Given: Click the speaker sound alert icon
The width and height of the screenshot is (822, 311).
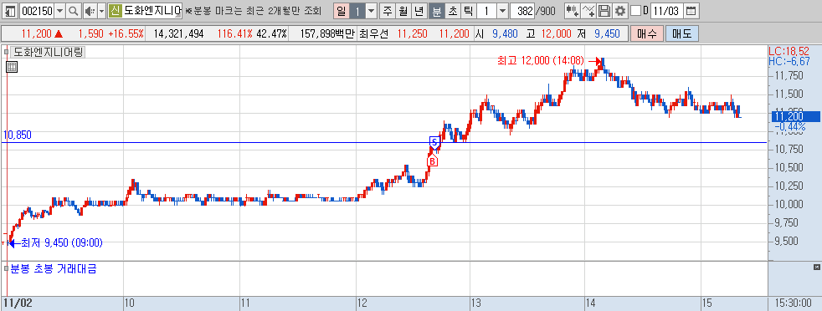Looking at the screenshot, I should [x=90, y=11].
